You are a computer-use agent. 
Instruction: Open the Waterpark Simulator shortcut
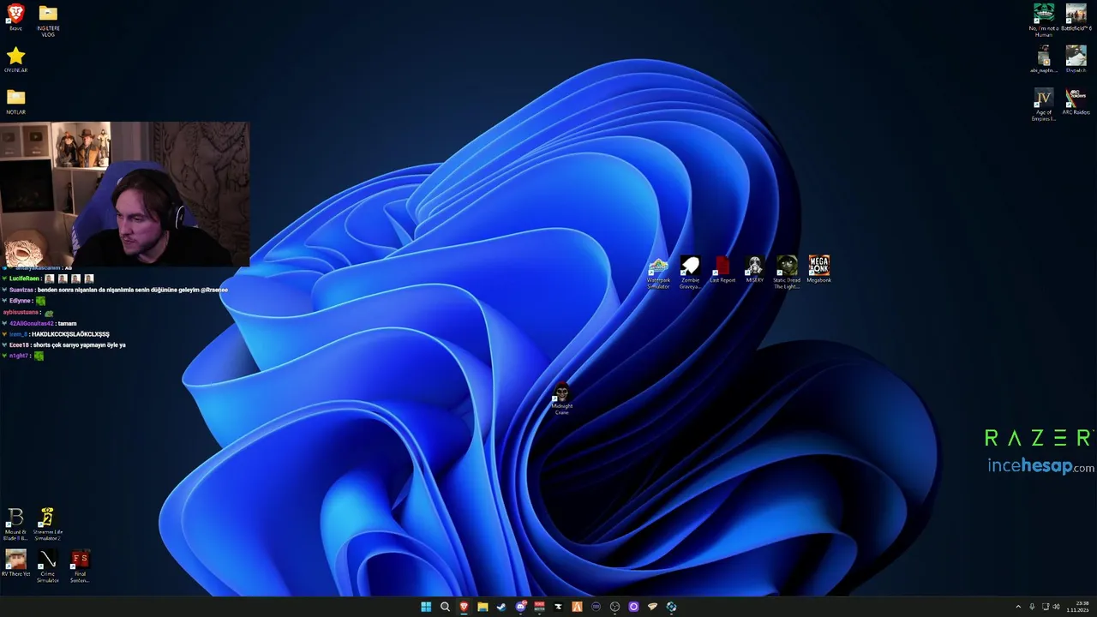(x=658, y=273)
